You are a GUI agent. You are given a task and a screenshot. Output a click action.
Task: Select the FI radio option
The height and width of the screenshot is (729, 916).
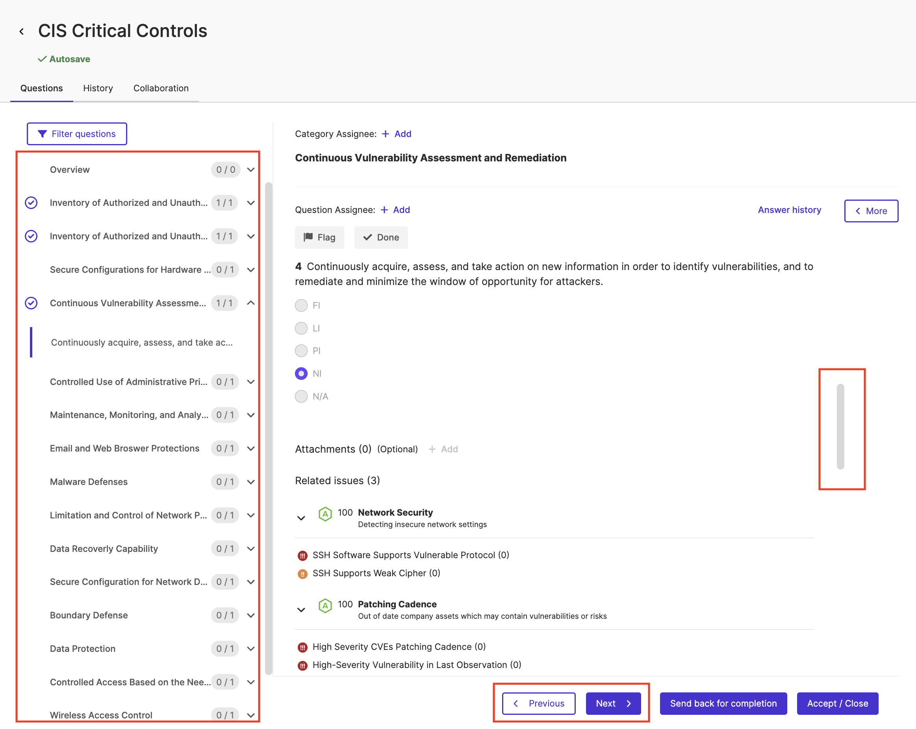click(301, 305)
